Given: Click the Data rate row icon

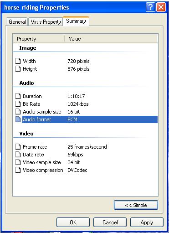Looking at the screenshot, I should [18, 155].
